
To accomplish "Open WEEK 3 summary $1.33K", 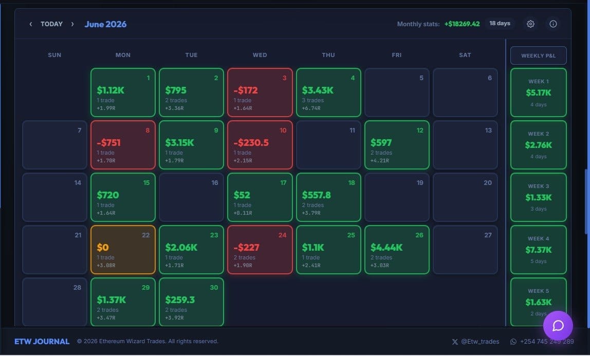I will (539, 197).
